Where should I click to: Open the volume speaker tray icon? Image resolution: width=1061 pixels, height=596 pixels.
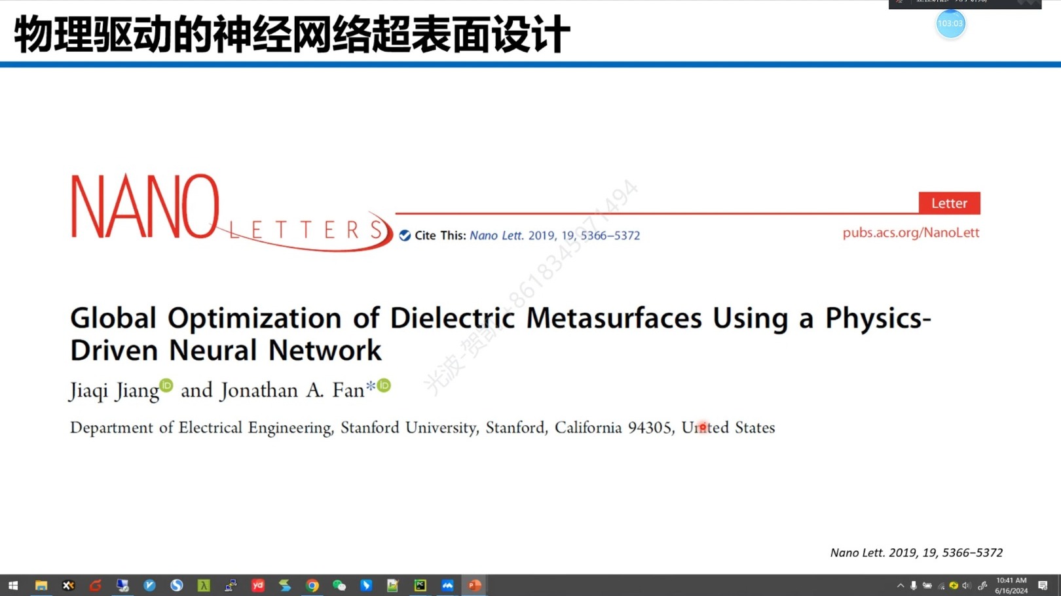pos(967,586)
